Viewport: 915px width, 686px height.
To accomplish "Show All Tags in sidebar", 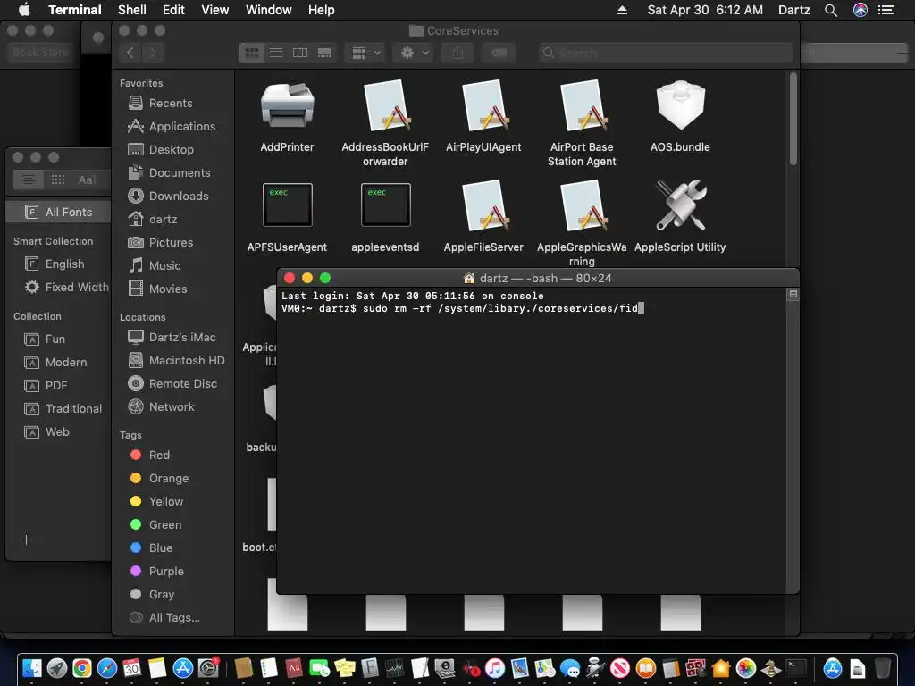I will coord(164,618).
